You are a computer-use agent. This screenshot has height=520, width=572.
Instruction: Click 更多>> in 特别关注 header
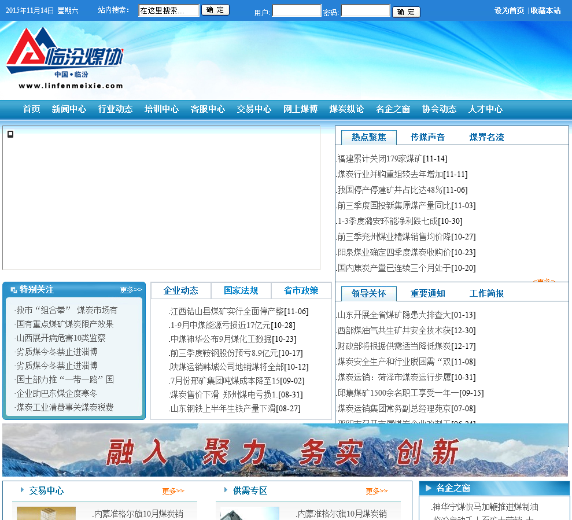[131, 290]
